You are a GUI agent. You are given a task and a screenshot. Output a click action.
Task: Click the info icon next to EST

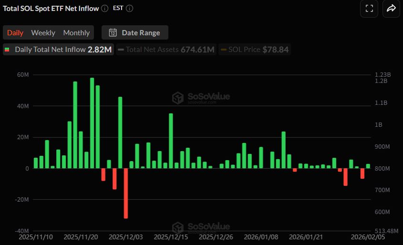click(x=130, y=8)
